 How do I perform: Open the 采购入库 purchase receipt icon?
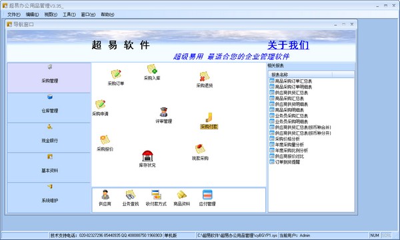tap(152, 72)
